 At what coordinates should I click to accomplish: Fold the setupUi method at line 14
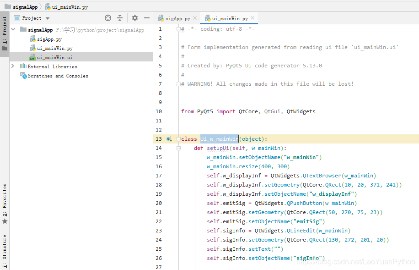(178, 148)
